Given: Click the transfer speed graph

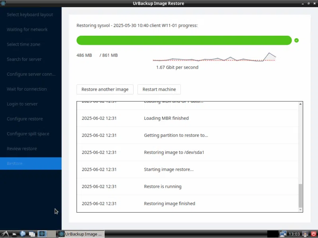Looking at the screenshot, I should (214, 57).
